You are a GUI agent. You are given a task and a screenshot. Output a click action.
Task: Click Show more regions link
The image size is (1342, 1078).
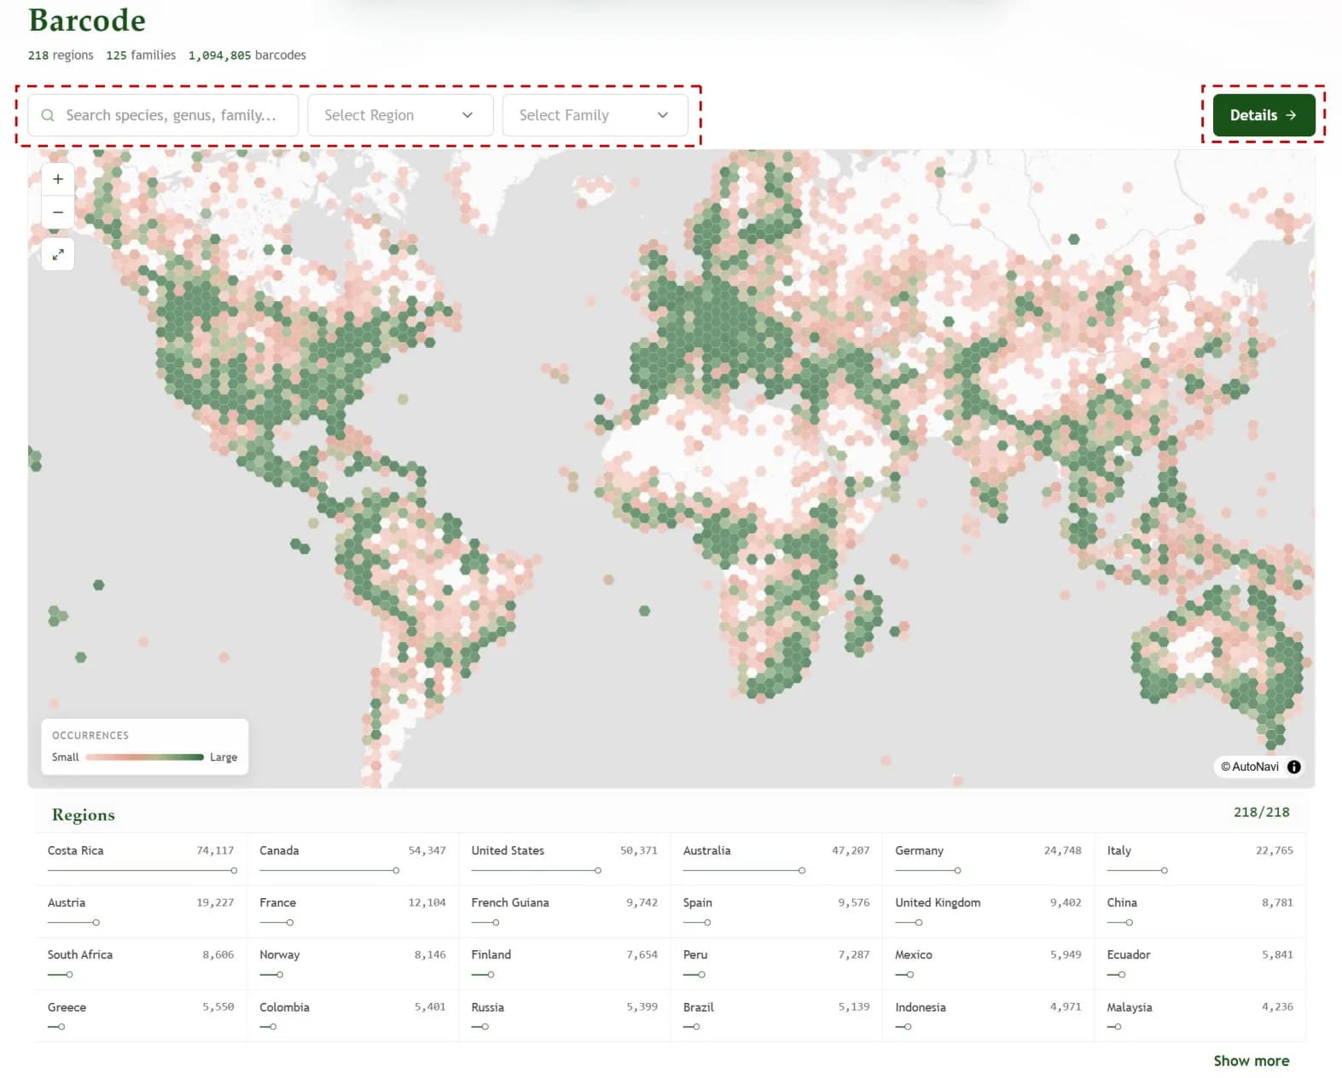(x=1251, y=1061)
